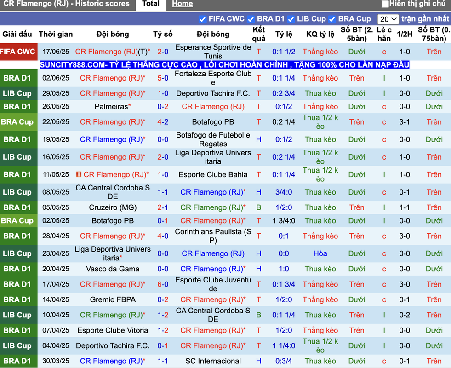The width and height of the screenshot is (451, 368).
Task: Click the half-time score 3-1 on 22/05/25 row
Action: point(405,122)
